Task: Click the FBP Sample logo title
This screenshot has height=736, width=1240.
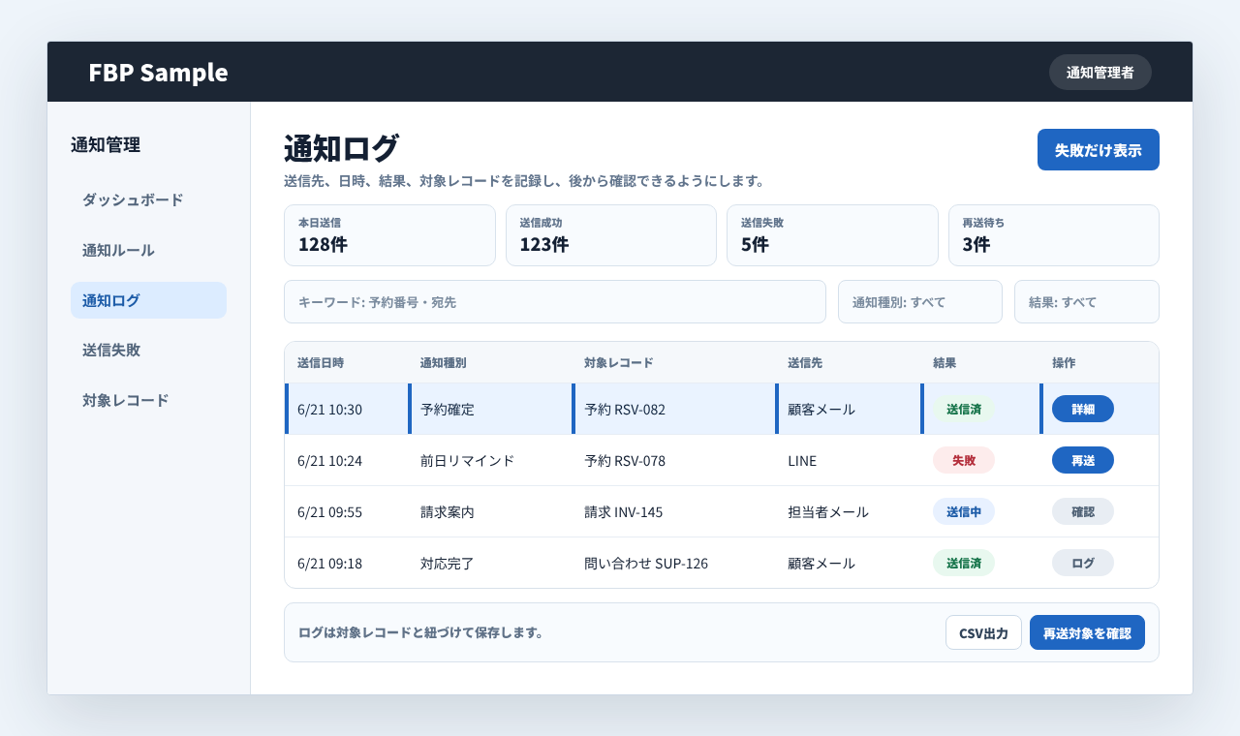Action: tap(158, 72)
